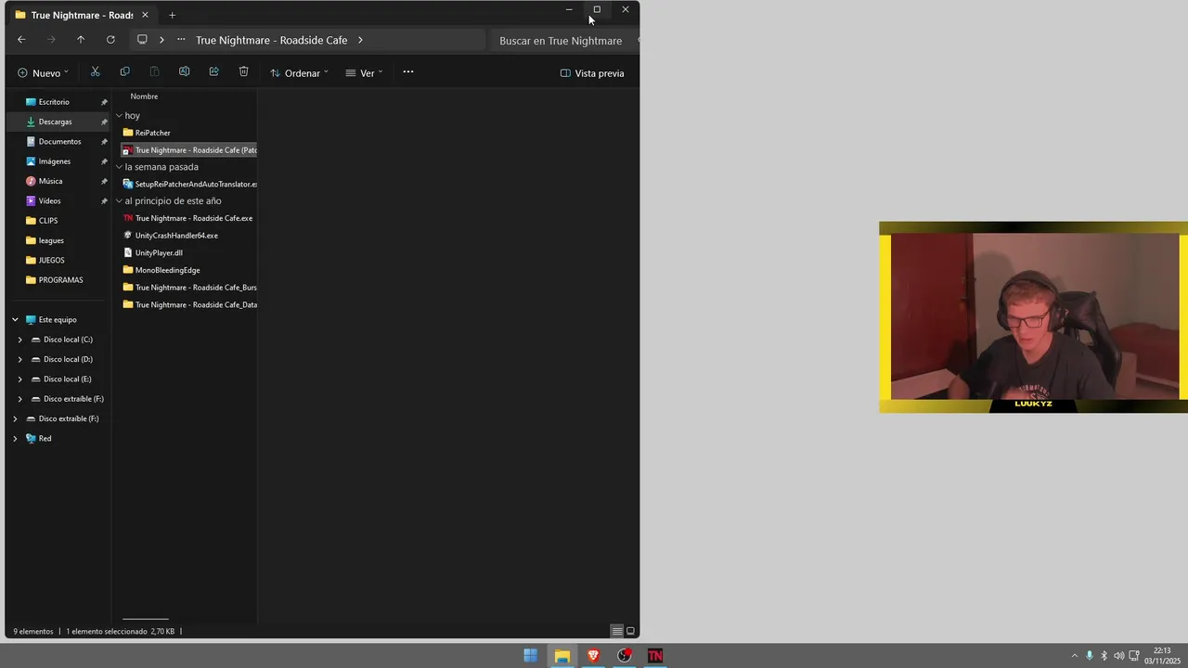Click the Bluetooth tray icon
The height and width of the screenshot is (668, 1188).
point(1104,656)
